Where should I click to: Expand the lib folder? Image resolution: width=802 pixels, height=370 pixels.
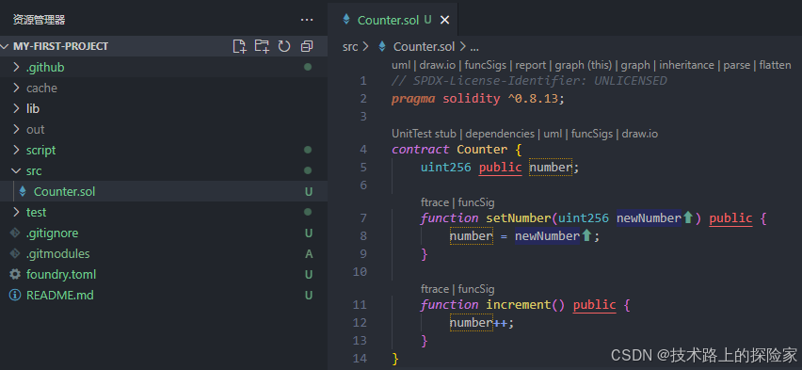16,108
